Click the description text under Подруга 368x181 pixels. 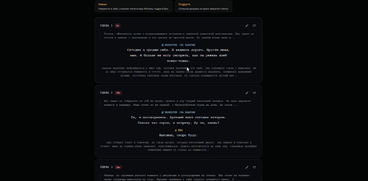203,9
